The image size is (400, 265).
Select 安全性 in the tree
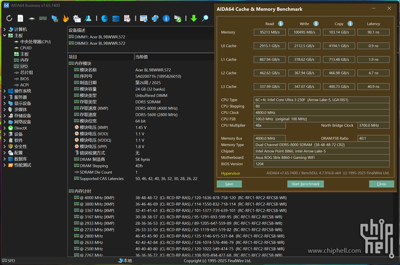pos(20,146)
